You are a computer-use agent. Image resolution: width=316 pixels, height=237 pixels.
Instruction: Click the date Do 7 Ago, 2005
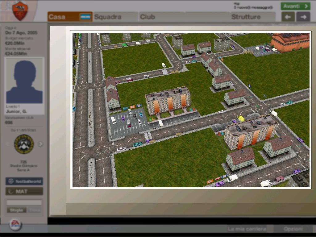pyautogui.click(x=21, y=33)
